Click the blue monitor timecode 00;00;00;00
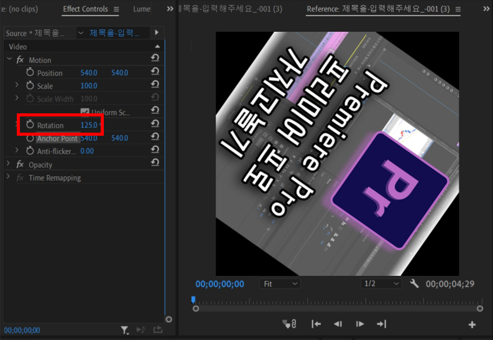This screenshot has height=340, width=493. tap(219, 284)
